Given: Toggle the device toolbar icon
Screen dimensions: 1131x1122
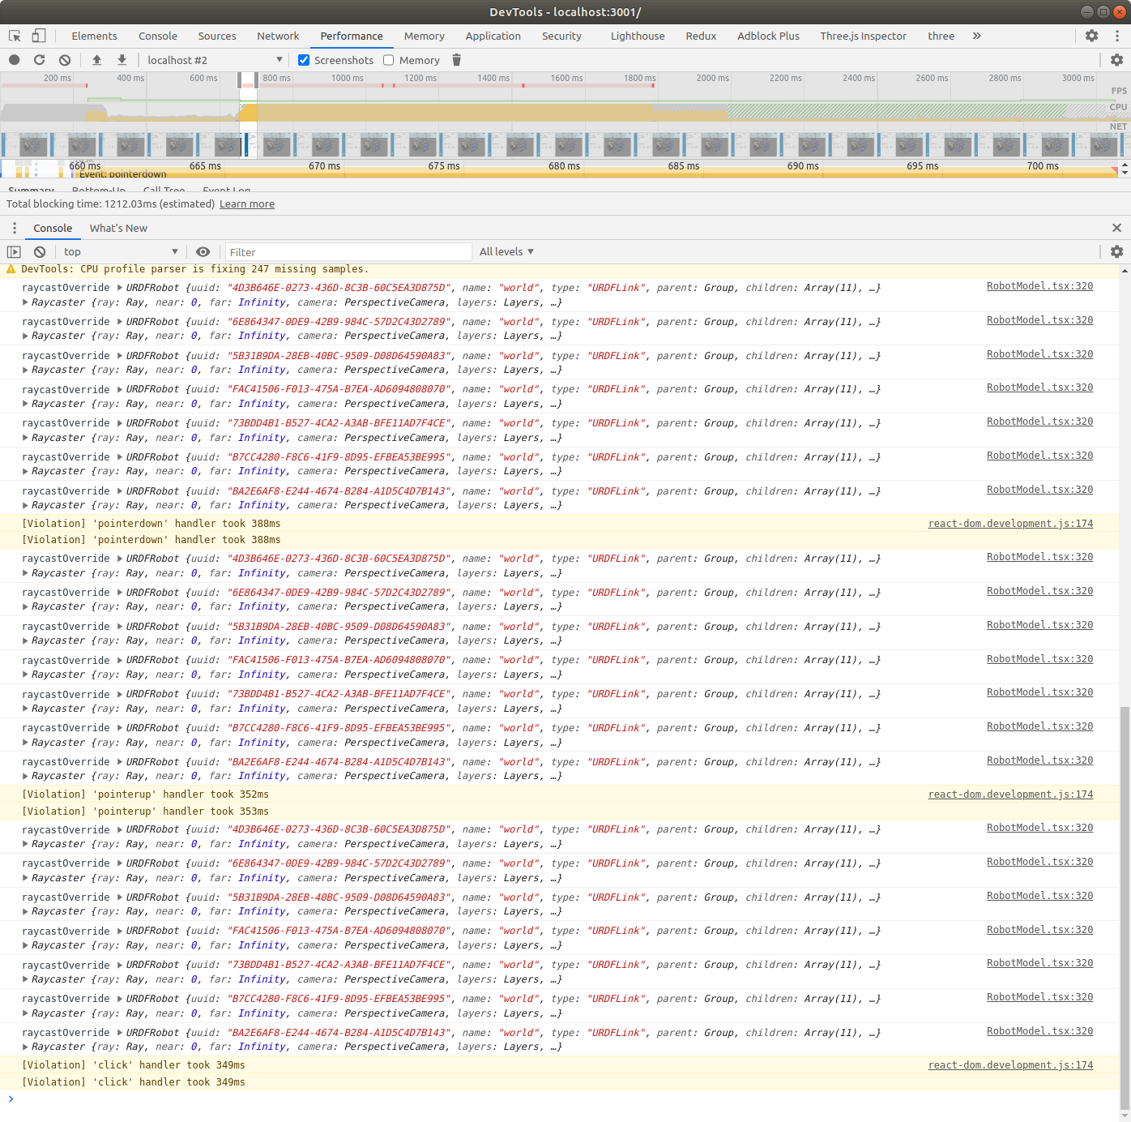Looking at the screenshot, I should pos(39,36).
